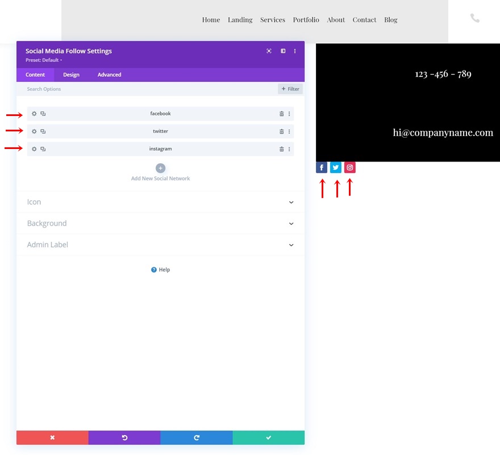
Task: Expand the Icon settings section
Action: coord(160,202)
